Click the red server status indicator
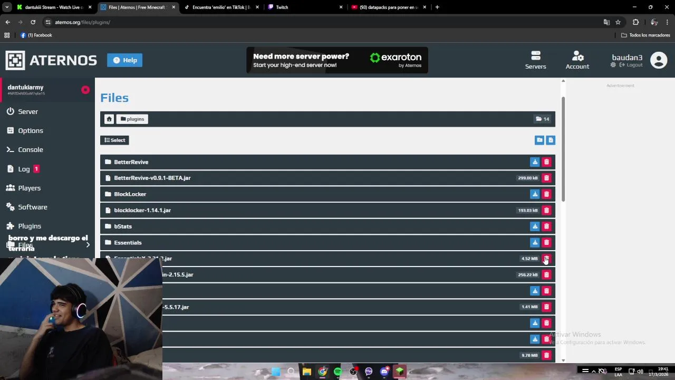 (85, 90)
